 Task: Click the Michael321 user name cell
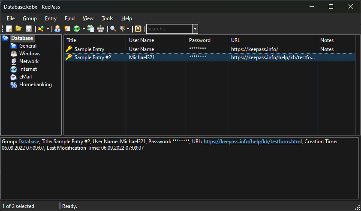(x=142, y=57)
